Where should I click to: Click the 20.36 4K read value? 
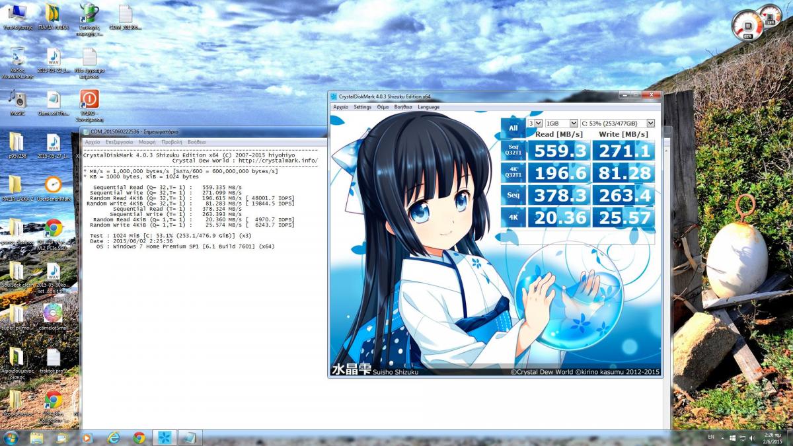560,217
